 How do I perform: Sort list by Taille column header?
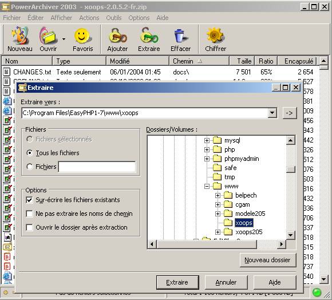coord(242,61)
